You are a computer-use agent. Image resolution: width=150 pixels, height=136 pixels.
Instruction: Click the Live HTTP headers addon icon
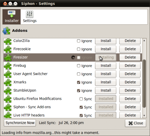pyautogui.click(x=8, y=115)
